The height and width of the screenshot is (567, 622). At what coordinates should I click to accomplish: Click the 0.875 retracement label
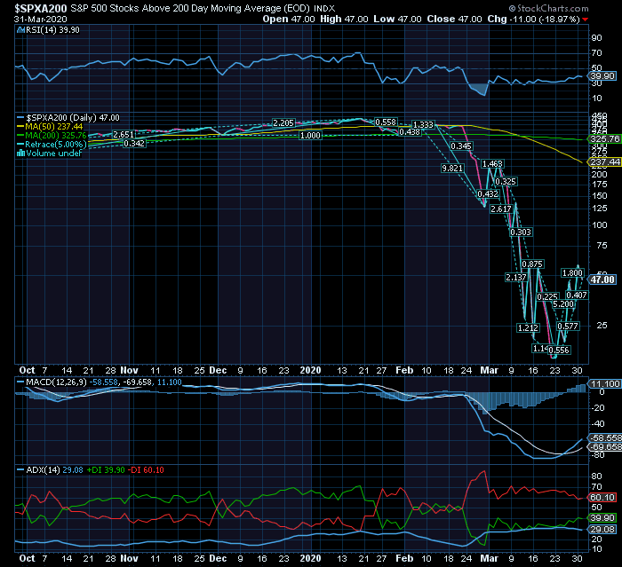(532, 264)
